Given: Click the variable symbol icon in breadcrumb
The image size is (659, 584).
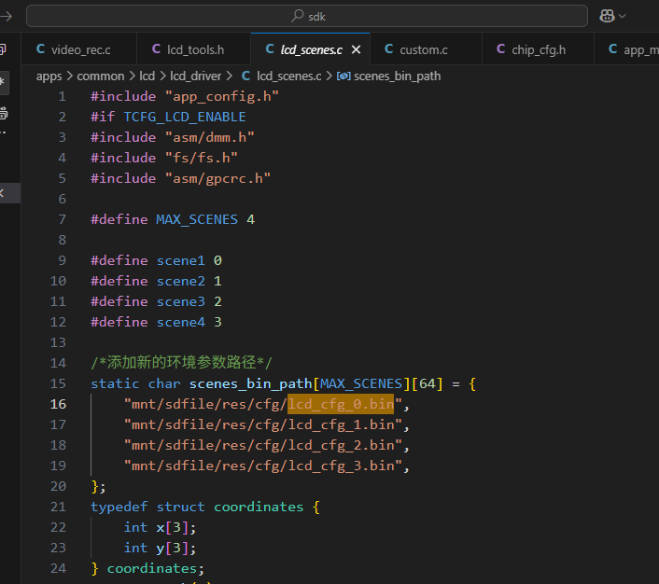Looking at the screenshot, I should (x=344, y=76).
